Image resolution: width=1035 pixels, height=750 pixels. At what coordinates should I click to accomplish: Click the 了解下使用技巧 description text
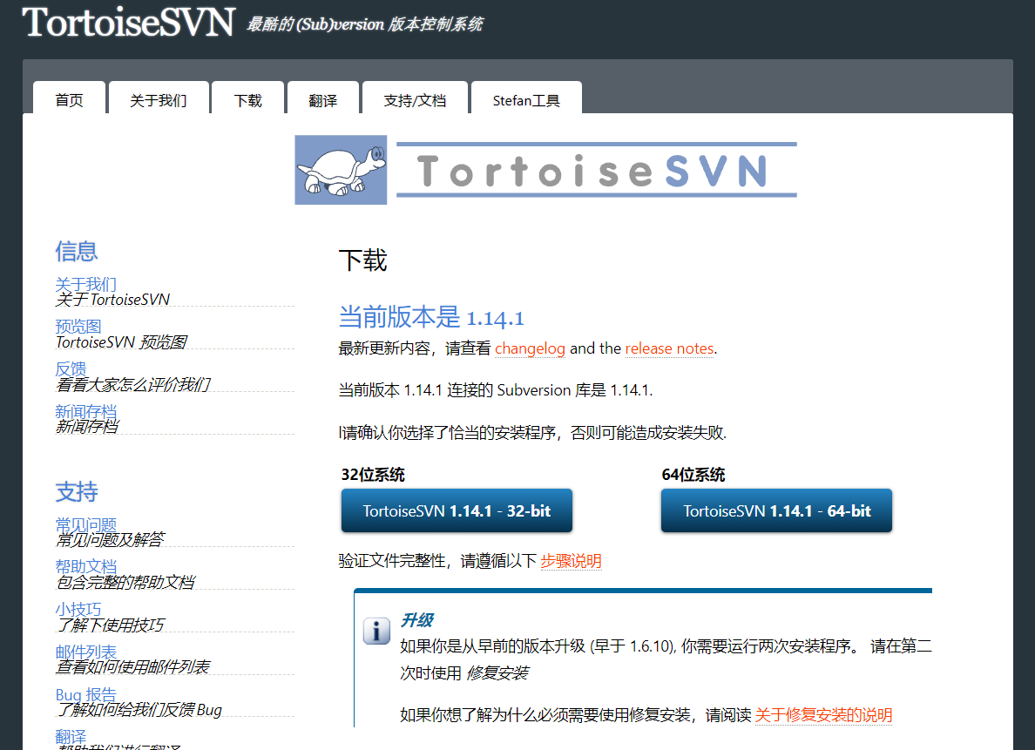point(111,625)
